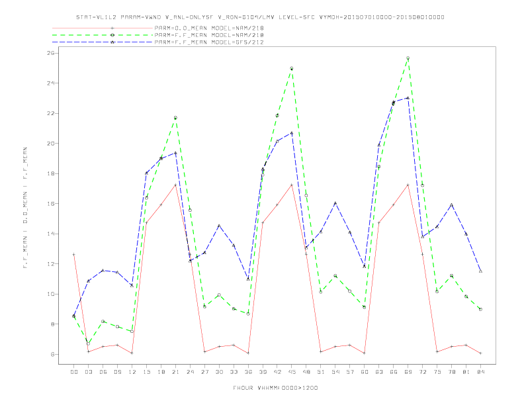Click blue GFS triangle marker at hour 06
524x405 pixels.
tap(103, 271)
